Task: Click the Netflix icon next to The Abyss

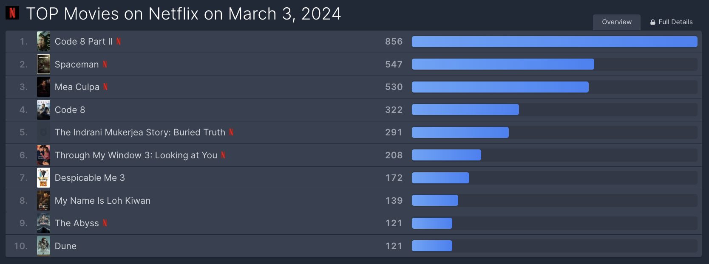Action: click(105, 223)
